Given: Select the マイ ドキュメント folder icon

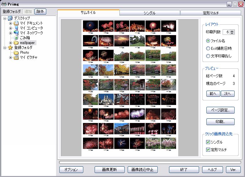Looking at the screenshot, I should click(x=16, y=23).
